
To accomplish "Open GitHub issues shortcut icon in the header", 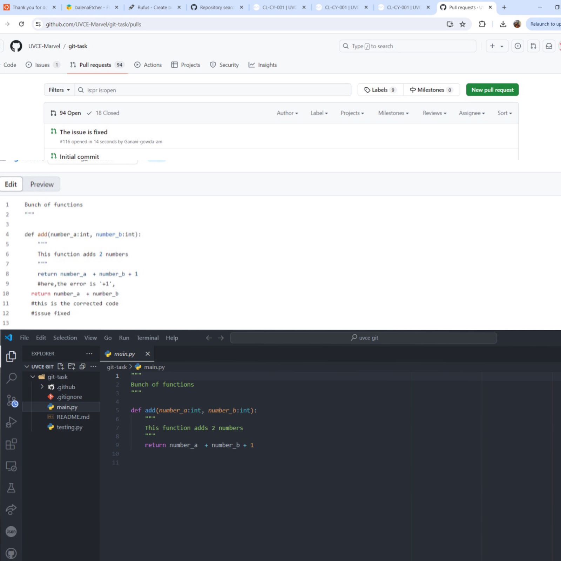I will [518, 46].
